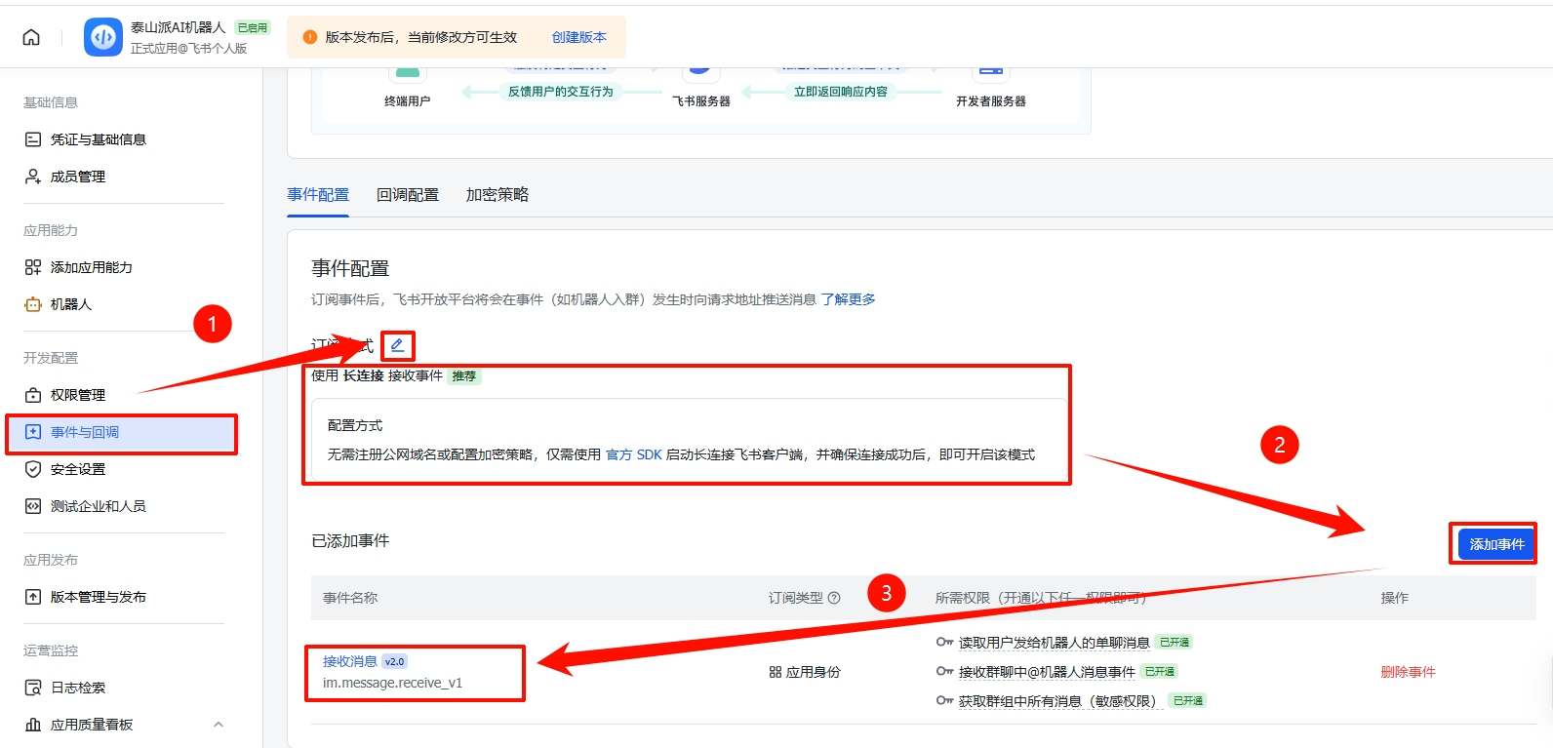Click 读取用户发给机器人的单聊消息 permission text
This screenshot has width=1553, height=748.
coord(1055,643)
